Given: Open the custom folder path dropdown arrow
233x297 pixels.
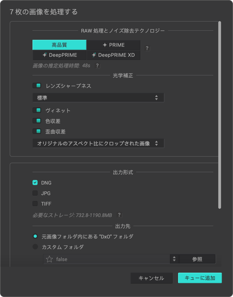Looking at the screenshot, I should pyautogui.click(x=174, y=259).
